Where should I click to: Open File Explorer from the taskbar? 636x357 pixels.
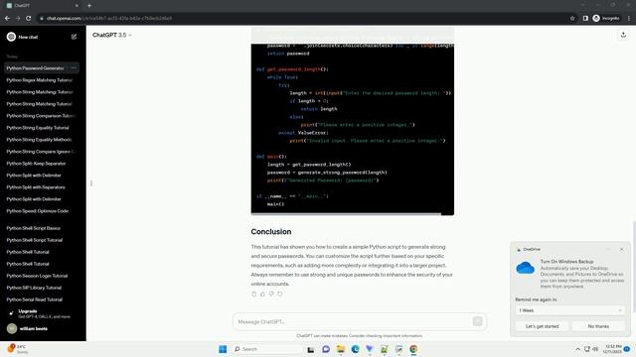[340, 349]
